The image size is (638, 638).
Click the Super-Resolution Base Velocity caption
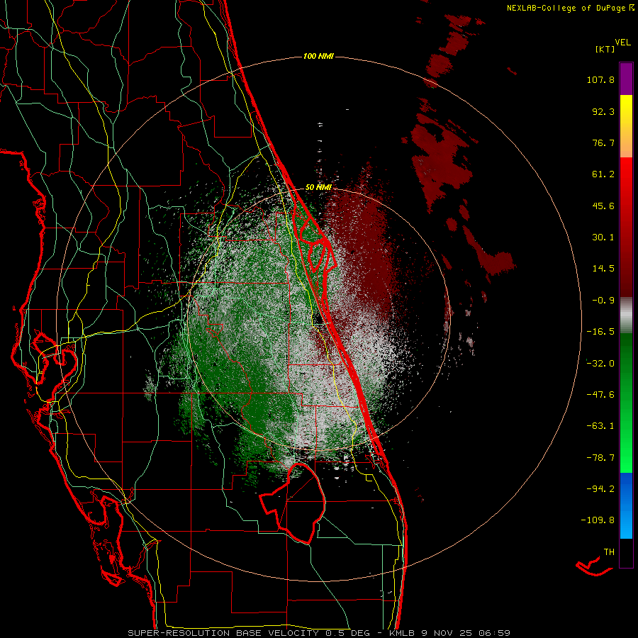(319, 633)
